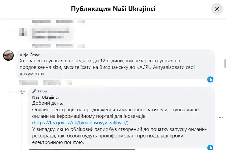Click the Автор pencil badge icon
The image size is (226, 150).
34,91
